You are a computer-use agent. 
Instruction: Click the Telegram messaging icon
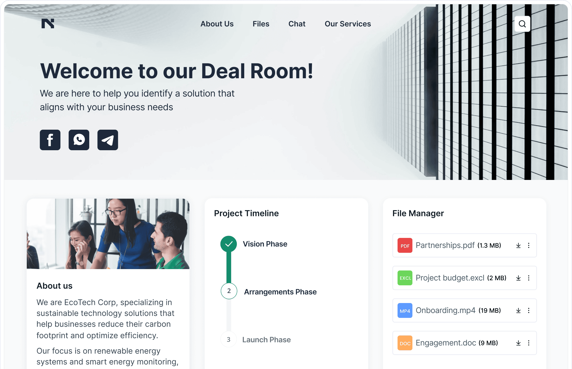coord(108,140)
